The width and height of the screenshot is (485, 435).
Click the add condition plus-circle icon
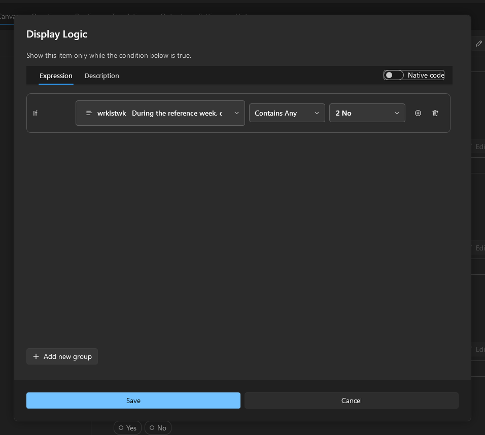pyautogui.click(x=418, y=113)
